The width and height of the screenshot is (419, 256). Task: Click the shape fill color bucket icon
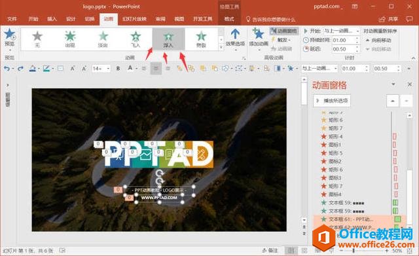tap(33, 69)
